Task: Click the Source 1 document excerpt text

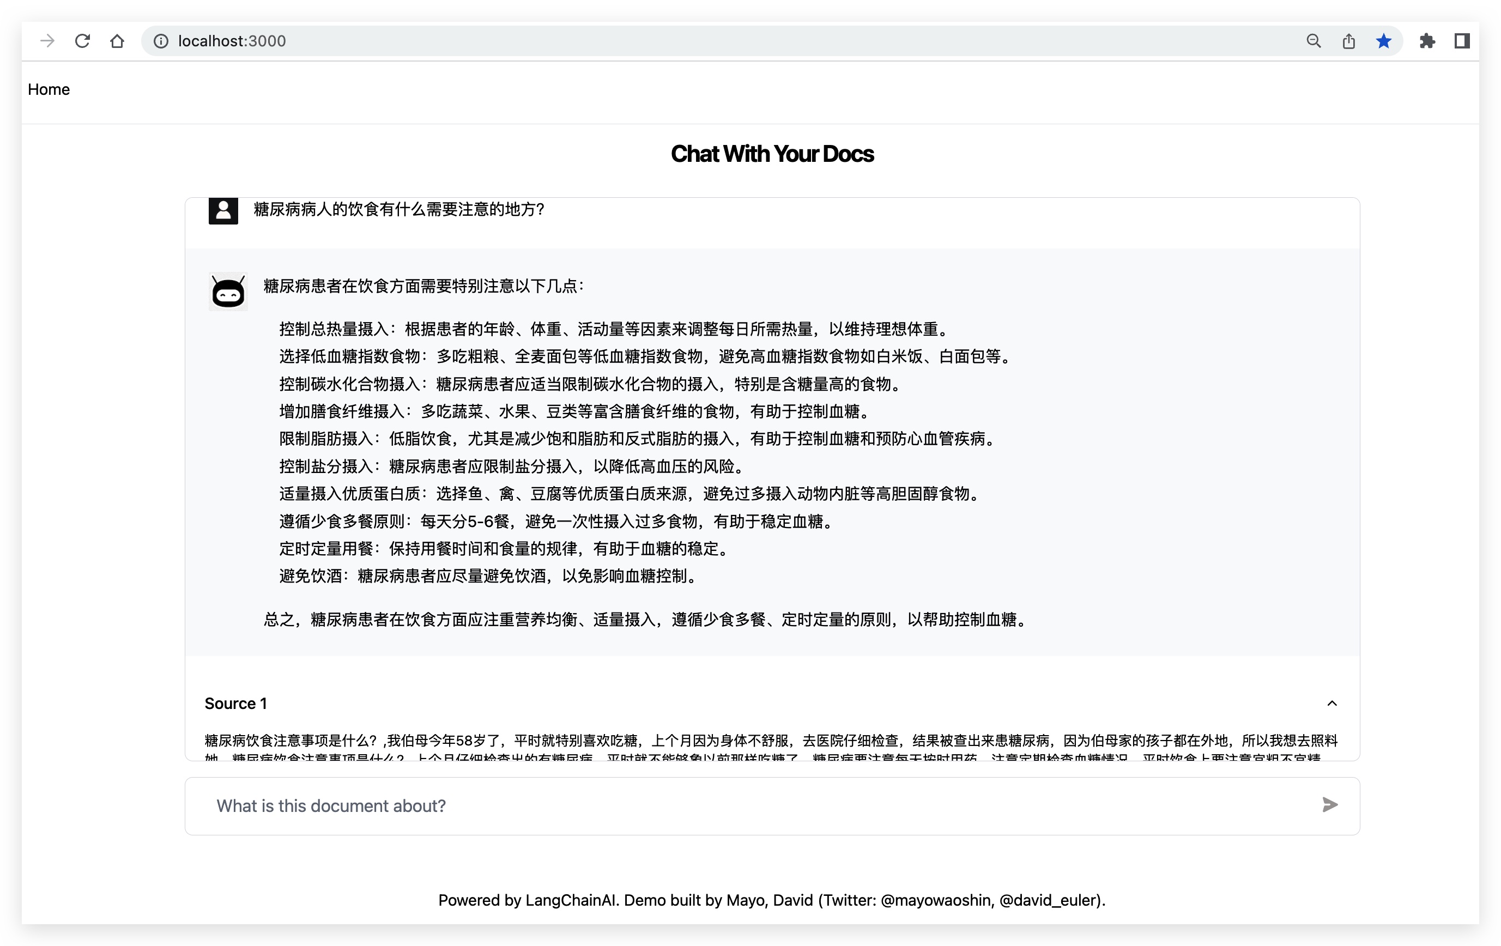Action: pos(771,741)
